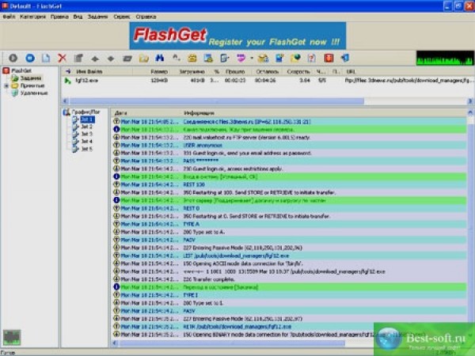Click the yellow box options toolbar icon
The image size is (475, 356).
pos(263,58)
